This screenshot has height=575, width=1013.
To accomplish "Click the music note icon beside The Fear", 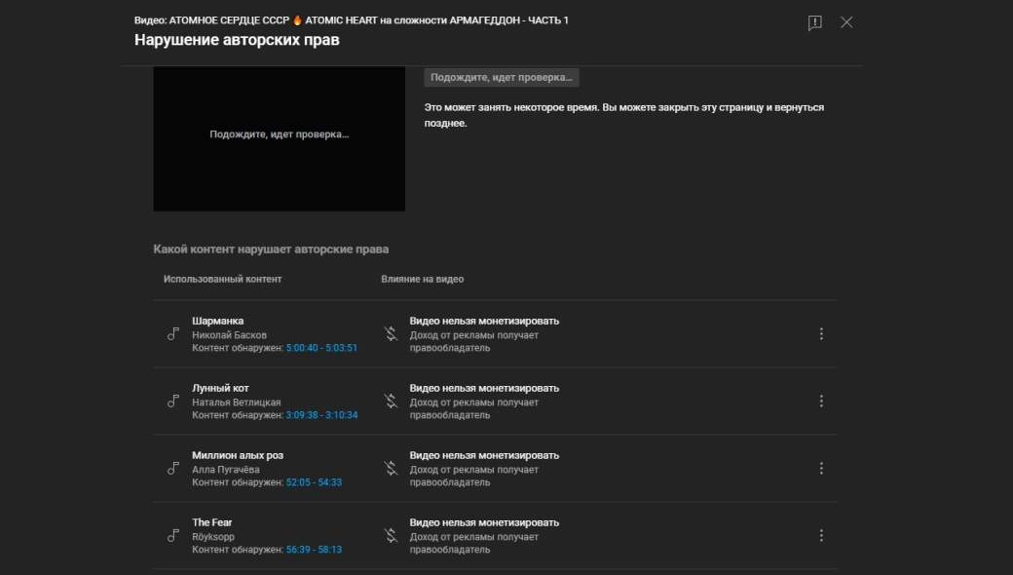I will (x=173, y=536).
